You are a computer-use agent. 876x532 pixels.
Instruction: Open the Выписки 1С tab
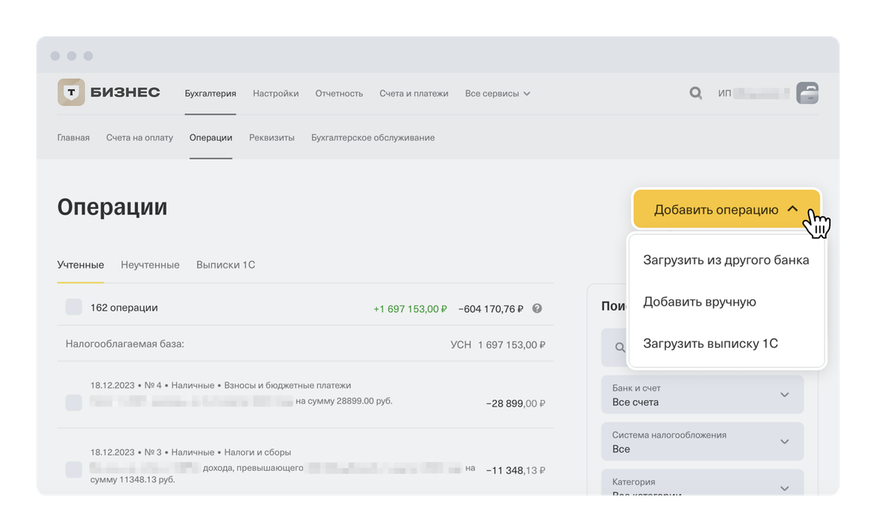[225, 264]
